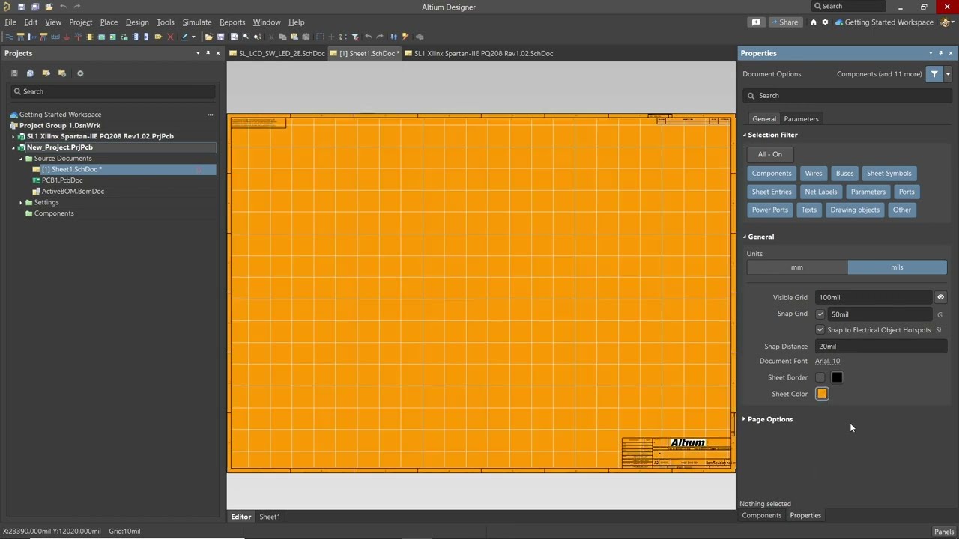Click the Projects panel settings gear icon
The image size is (959, 539).
80,73
